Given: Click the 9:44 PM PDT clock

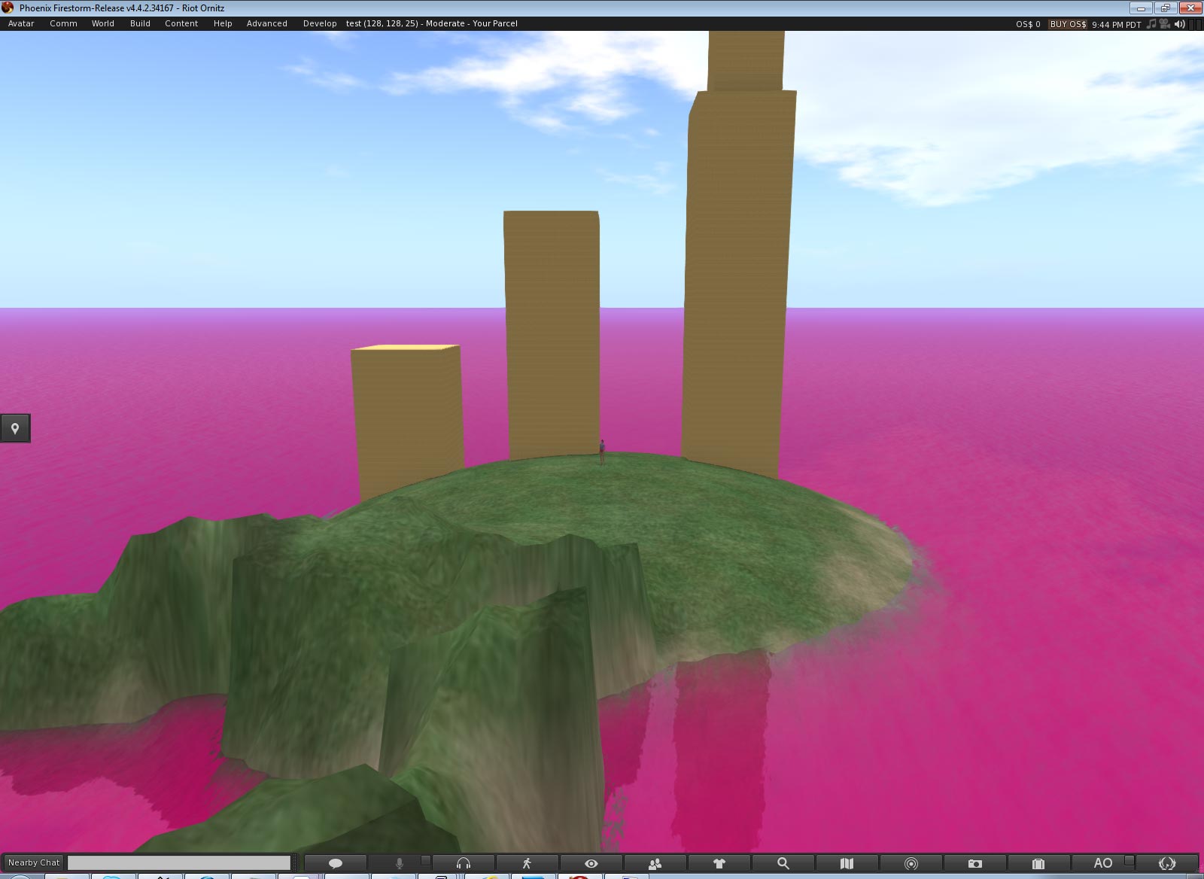Looking at the screenshot, I should coord(1117,24).
